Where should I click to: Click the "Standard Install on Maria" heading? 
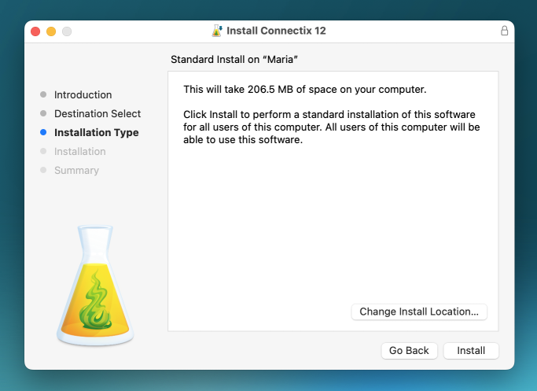tap(234, 60)
